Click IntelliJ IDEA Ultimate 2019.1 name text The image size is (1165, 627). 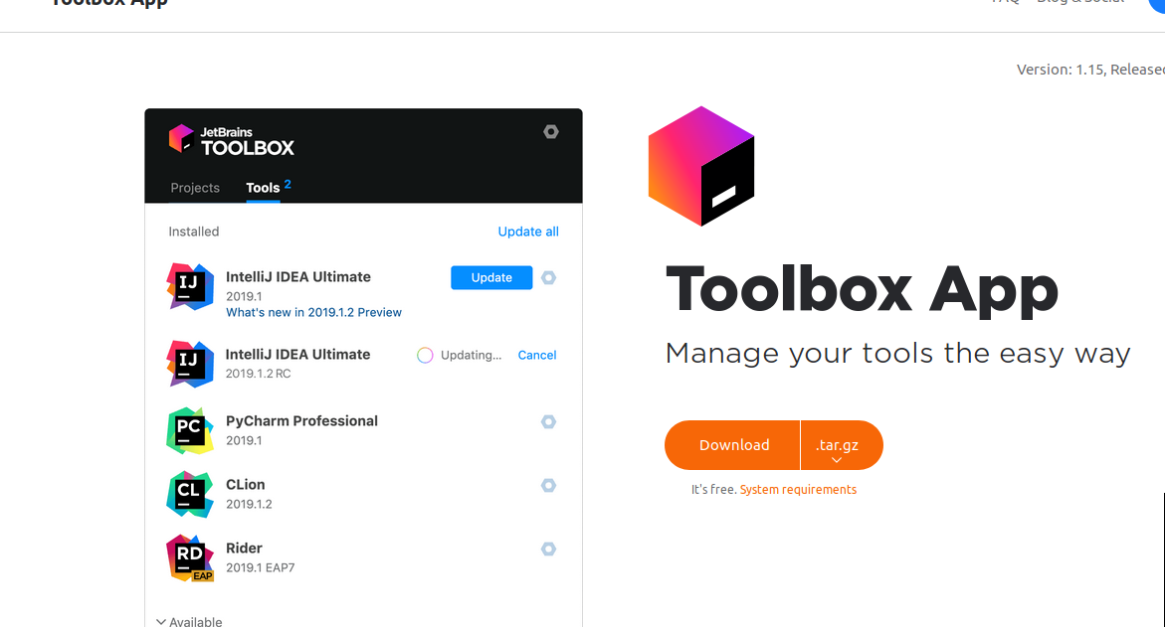(x=297, y=277)
